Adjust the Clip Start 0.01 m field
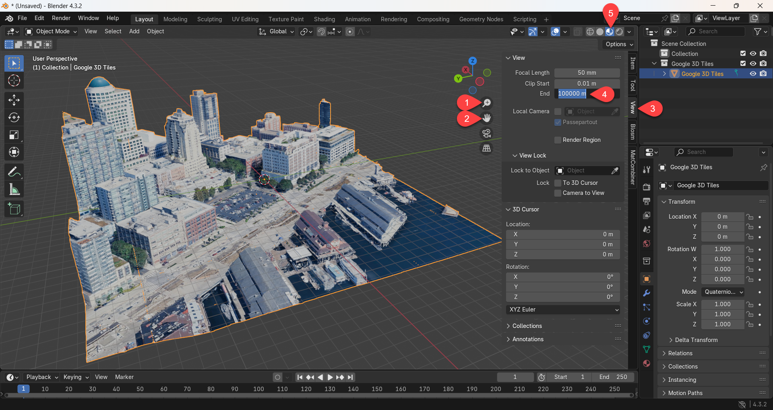The image size is (773, 410). [587, 84]
